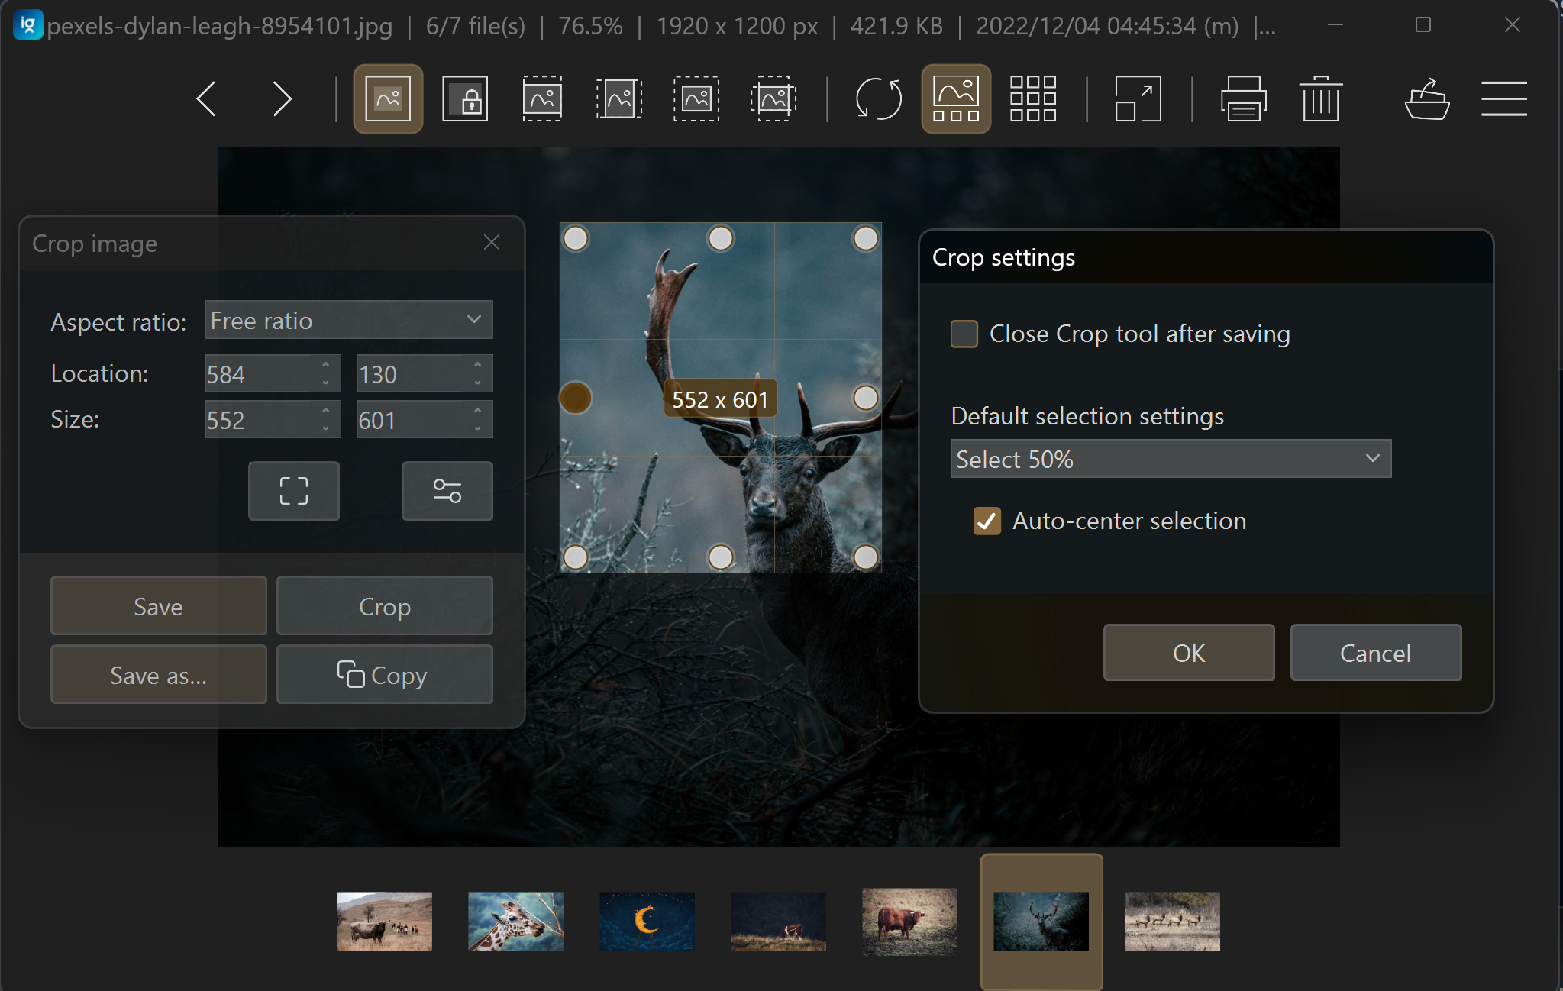Click the Refresh/rotate image icon
This screenshot has height=991, width=1563.
click(877, 98)
